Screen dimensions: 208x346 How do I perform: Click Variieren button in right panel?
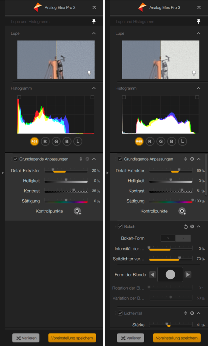pos(131,338)
